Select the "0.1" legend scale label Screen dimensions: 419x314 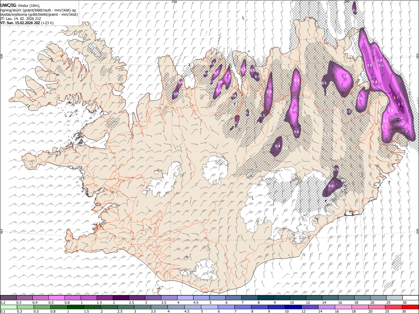[2, 312]
